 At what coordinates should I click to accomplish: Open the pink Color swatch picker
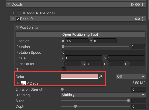79,77
